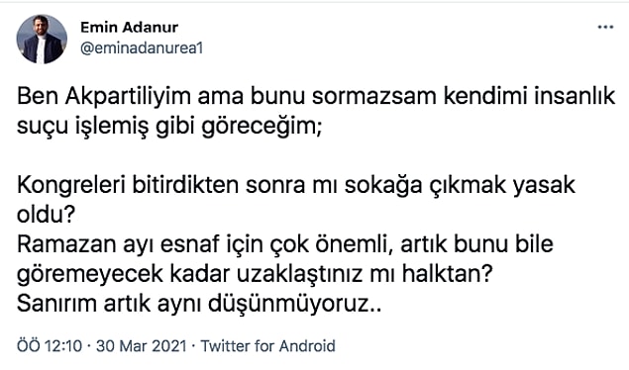Image resolution: width=629 pixels, height=370 pixels.
Task: Click the word 'düşünmüyoruz..' in the last line
Action: (x=295, y=305)
